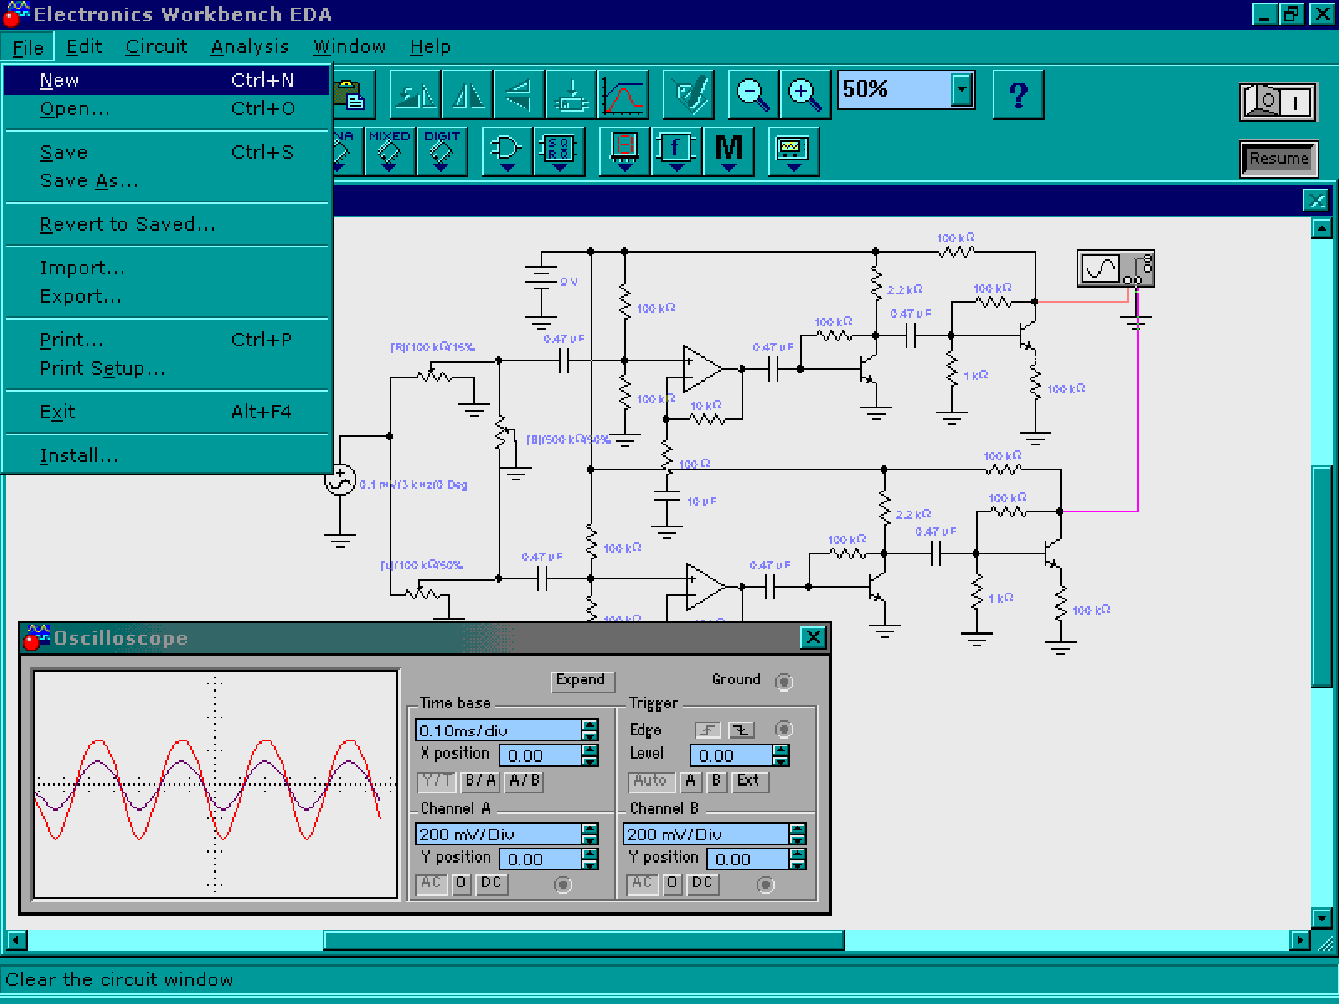
Task: Open the analysis graphs display icon
Action: 623,94
